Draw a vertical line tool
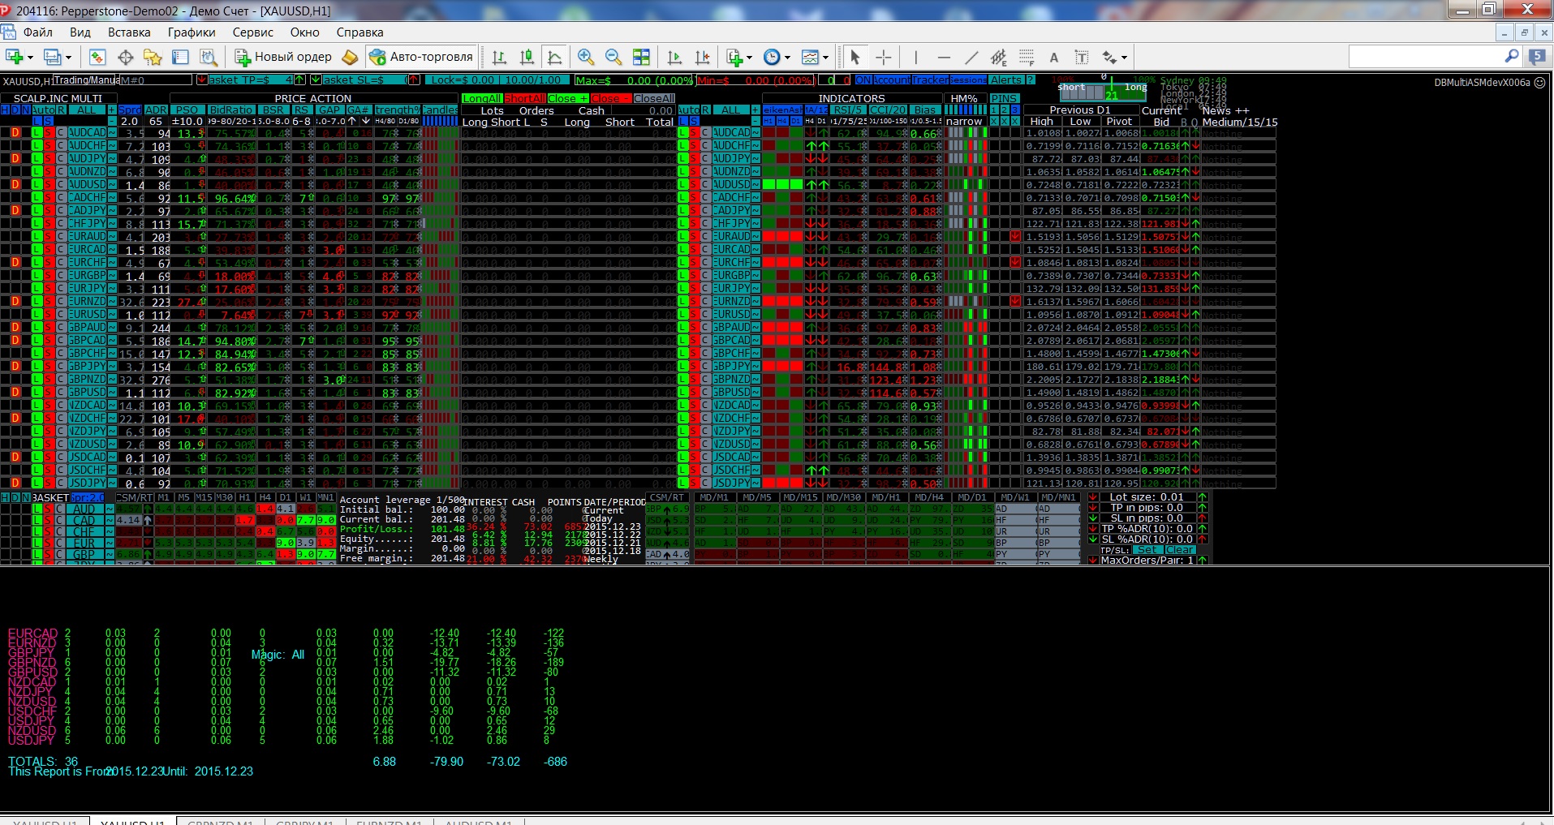Screen dimensions: 1554x825 click(915, 57)
